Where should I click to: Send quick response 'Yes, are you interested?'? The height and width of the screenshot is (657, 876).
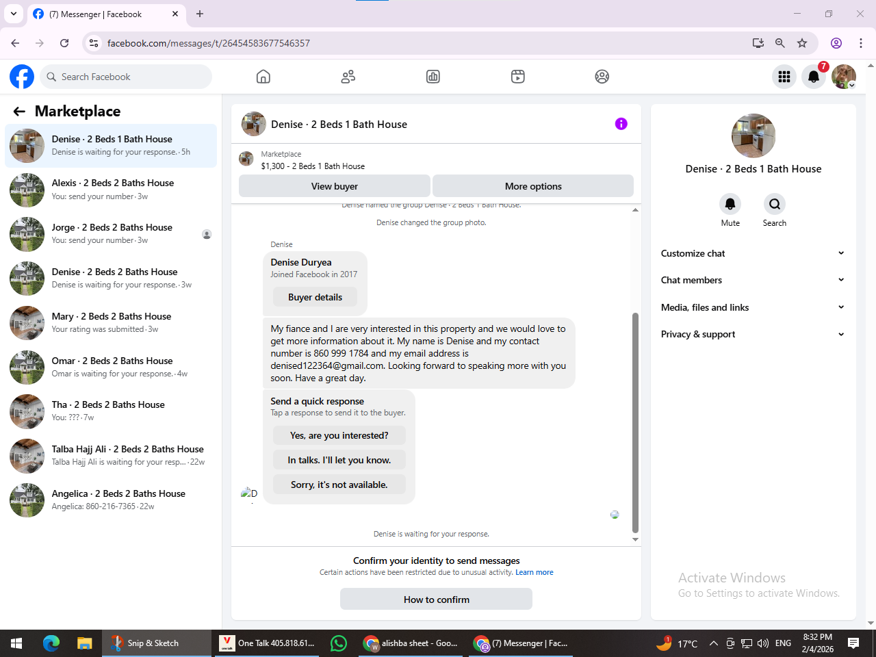click(339, 435)
